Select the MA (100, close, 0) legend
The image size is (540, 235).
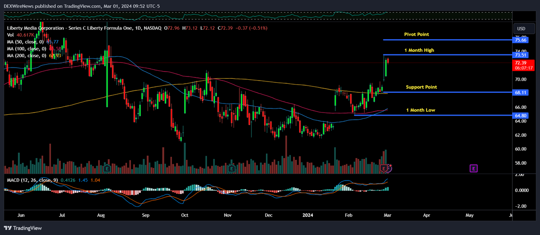[34, 49]
